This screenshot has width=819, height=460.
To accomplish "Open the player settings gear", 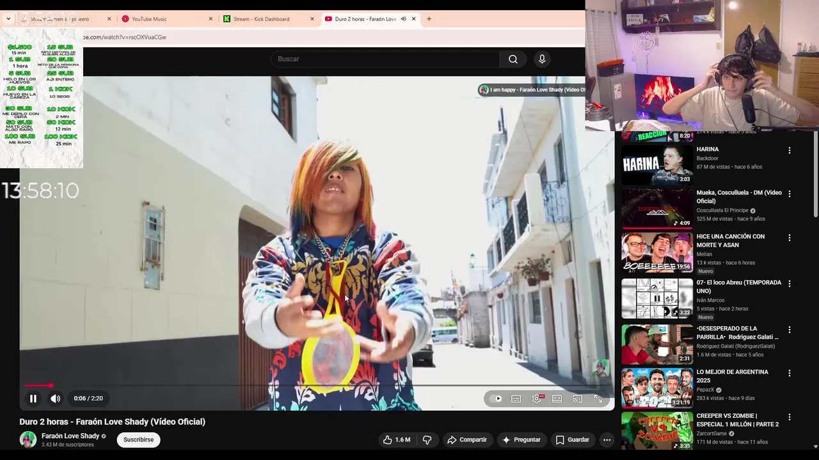I will 537,399.
